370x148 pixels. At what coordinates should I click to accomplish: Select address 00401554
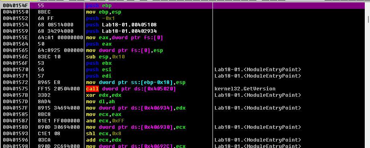point(16,25)
